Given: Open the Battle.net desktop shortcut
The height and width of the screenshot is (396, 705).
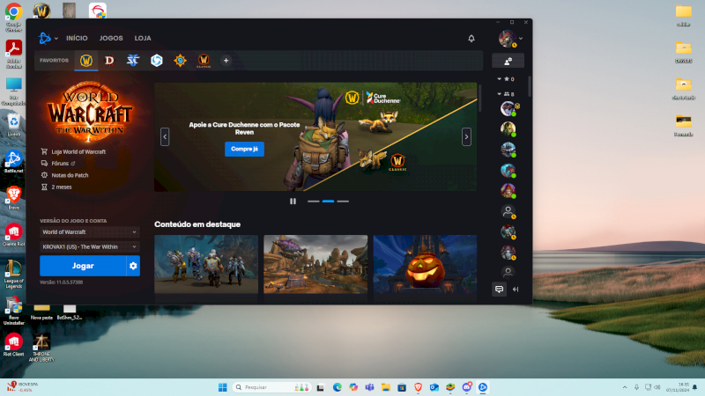Looking at the screenshot, I should tap(13, 162).
